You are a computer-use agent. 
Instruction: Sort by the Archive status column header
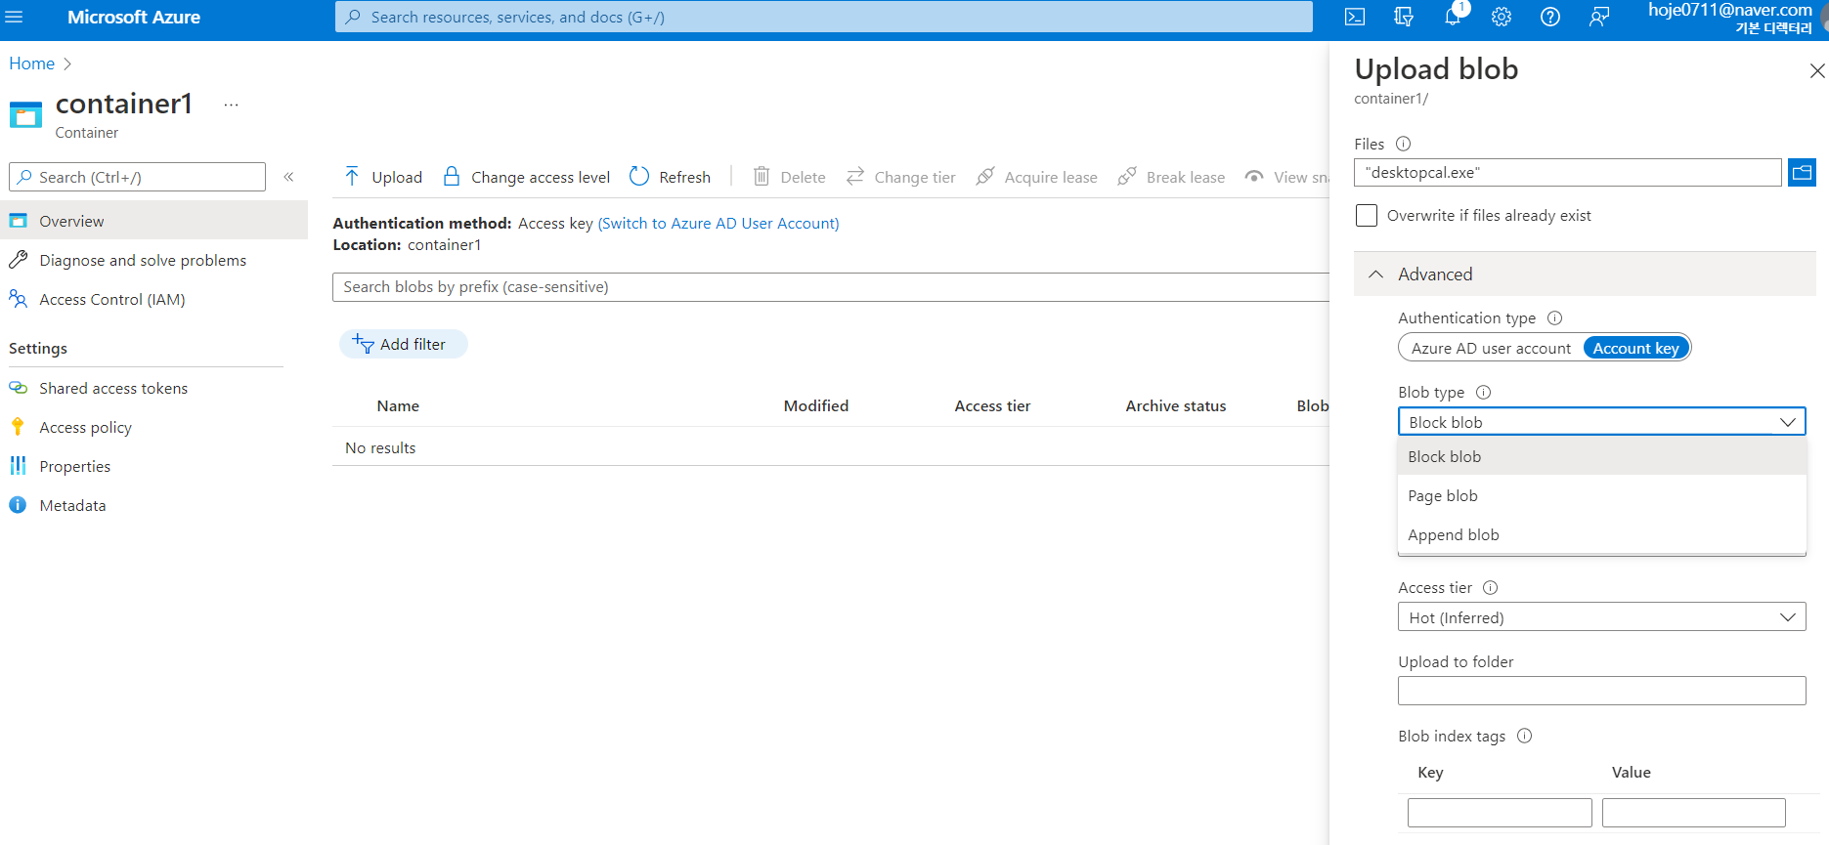click(x=1176, y=405)
